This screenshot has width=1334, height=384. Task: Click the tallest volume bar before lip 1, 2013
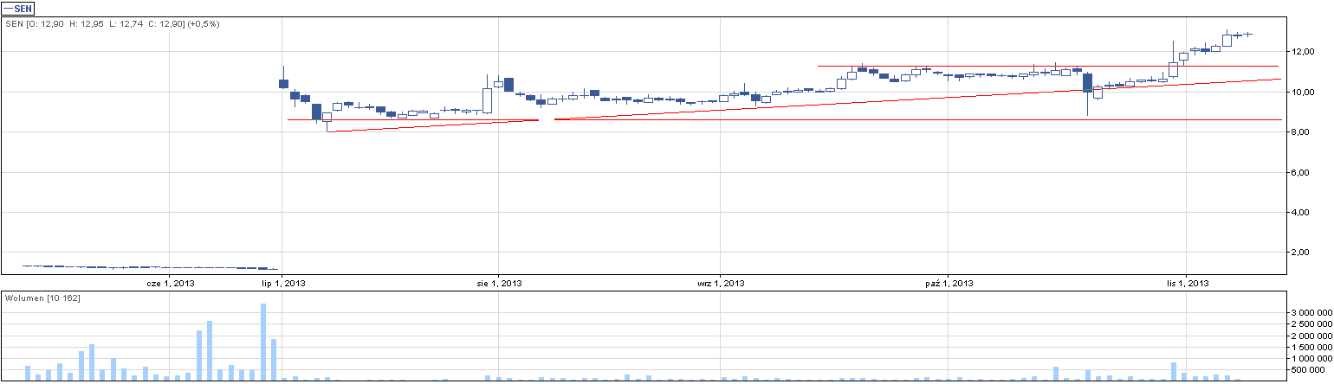(x=263, y=342)
